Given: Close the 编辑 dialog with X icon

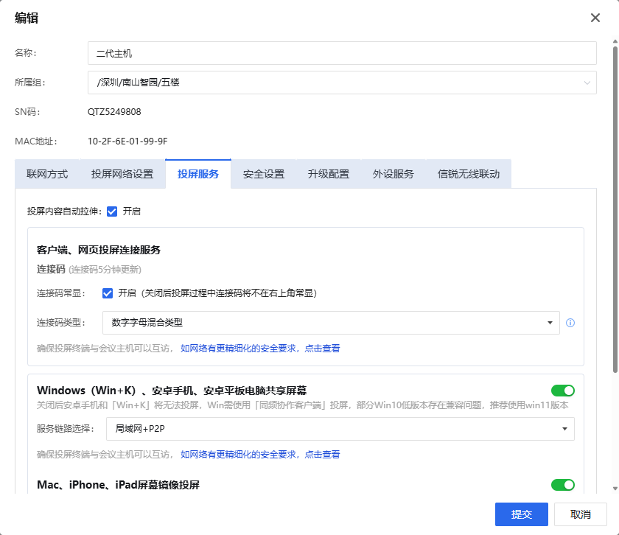Looking at the screenshot, I should click(595, 18).
